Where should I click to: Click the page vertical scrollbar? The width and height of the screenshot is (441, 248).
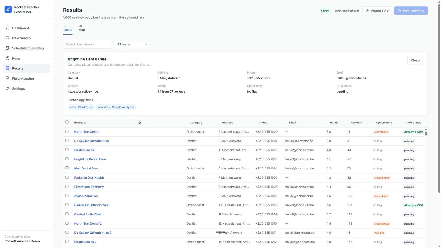[x=439, y=98]
